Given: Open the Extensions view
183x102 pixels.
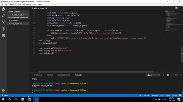Looking at the screenshot, I should (3, 36).
